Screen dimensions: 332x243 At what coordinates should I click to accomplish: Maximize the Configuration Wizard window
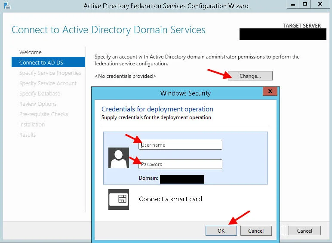[305, 4]
